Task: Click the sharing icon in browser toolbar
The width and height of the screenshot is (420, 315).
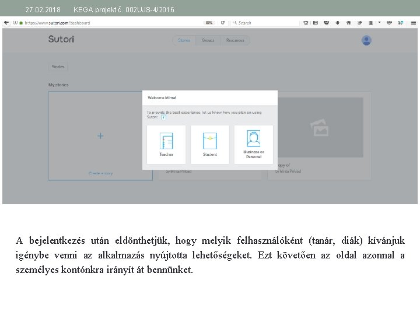Action: click(359, 23)
